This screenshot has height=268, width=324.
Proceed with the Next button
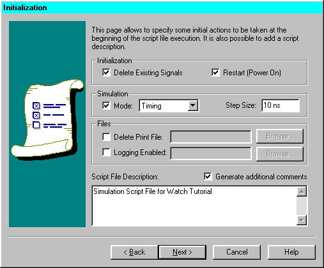click(x=182, y=252)
